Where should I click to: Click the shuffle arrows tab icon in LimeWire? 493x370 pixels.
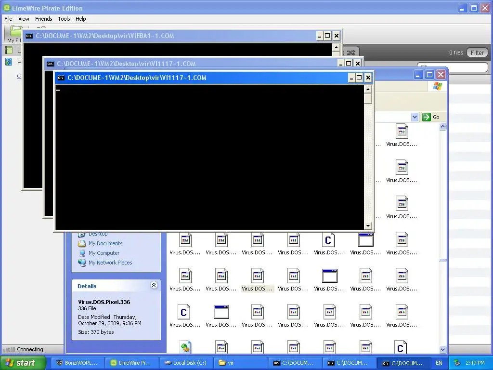pyautogui.click(x=351, y=53)
